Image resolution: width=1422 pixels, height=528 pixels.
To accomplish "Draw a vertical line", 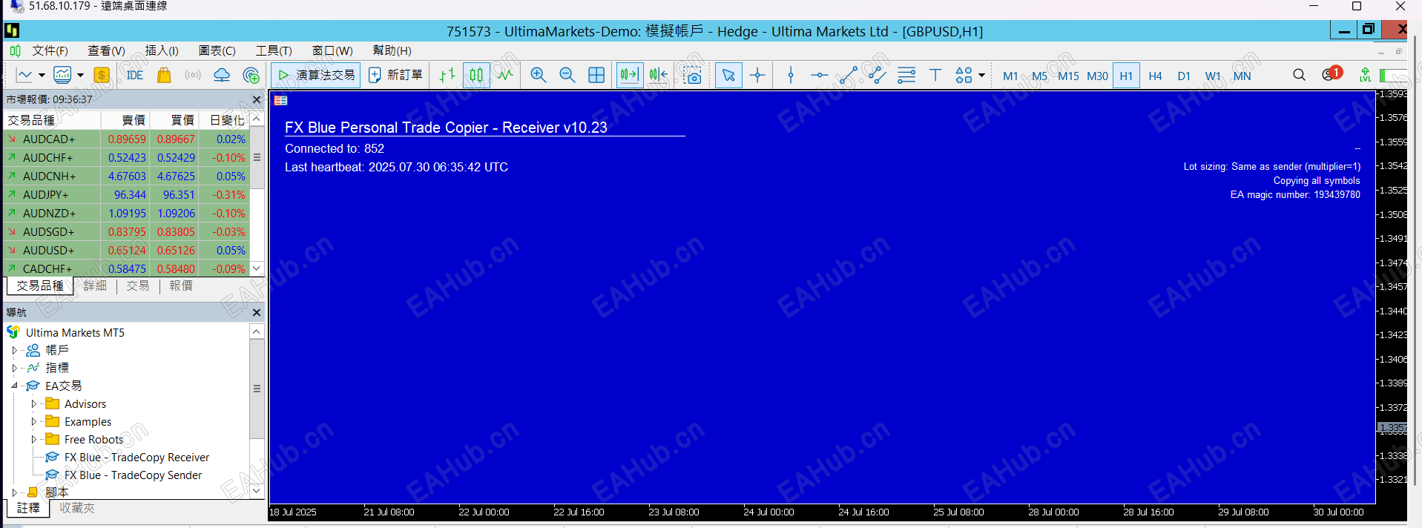I will pyautogui.click(x=791, y=75).
